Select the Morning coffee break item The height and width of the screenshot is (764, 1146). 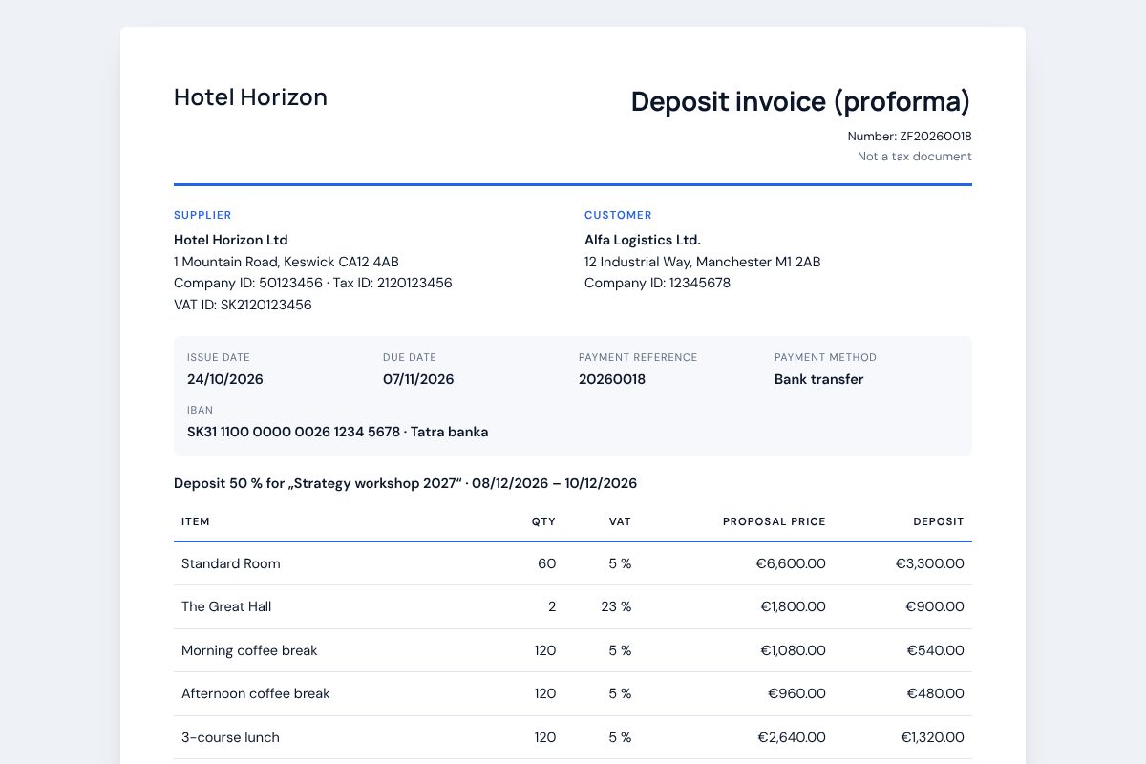point(249,650)
